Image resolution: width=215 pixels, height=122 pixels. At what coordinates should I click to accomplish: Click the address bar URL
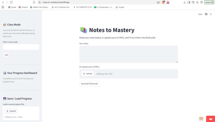pos(56,2)
